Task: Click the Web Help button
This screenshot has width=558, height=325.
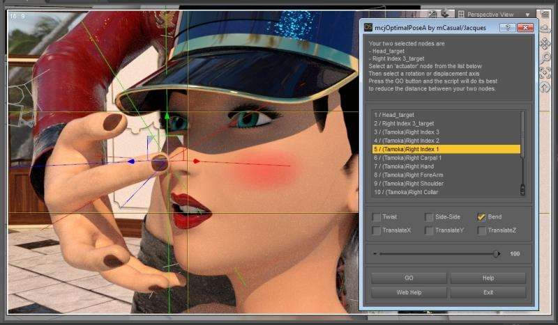Action: pyautogui.click(x=409, y=292)
